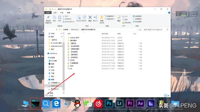Click Cut (剪切) in the clipboard group
The image size is (200, 112).
[x=66, y=16]
